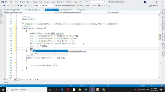This screenshot has width=165, height=92.
Task: Open the 123 % zoom dropdown
Action: (x=7, y=80)
